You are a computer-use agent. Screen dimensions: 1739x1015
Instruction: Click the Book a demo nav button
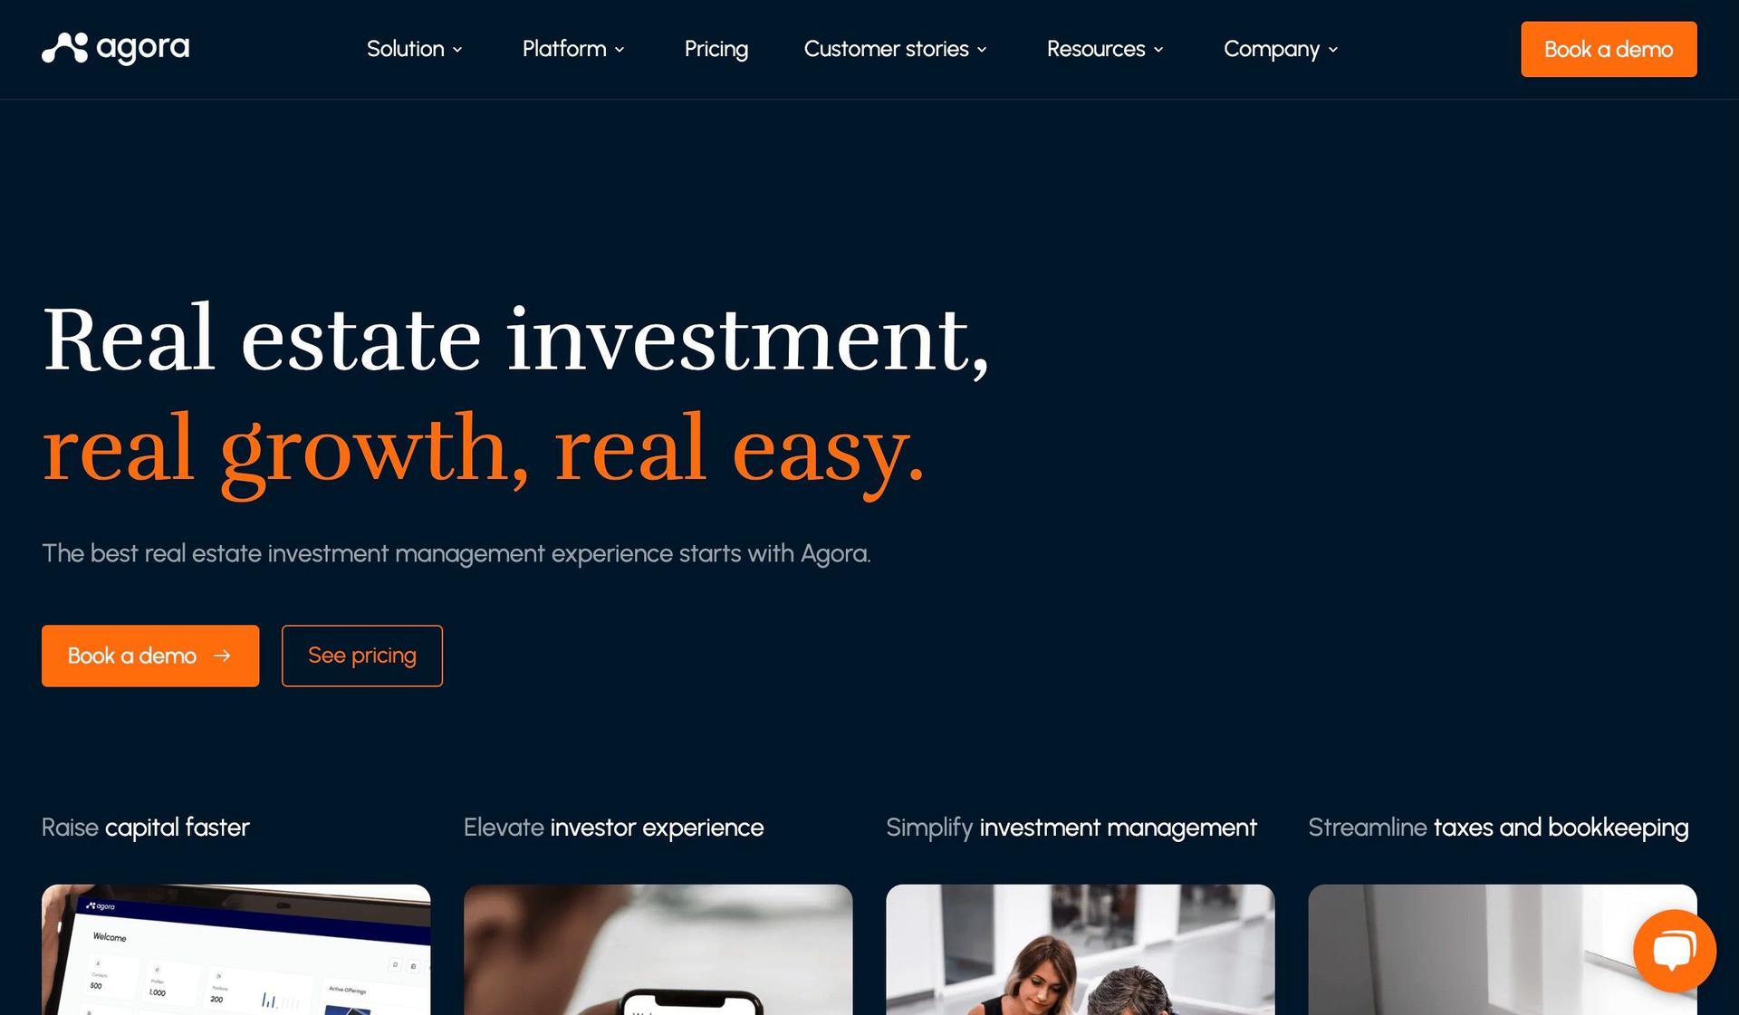coord(1609,48)
